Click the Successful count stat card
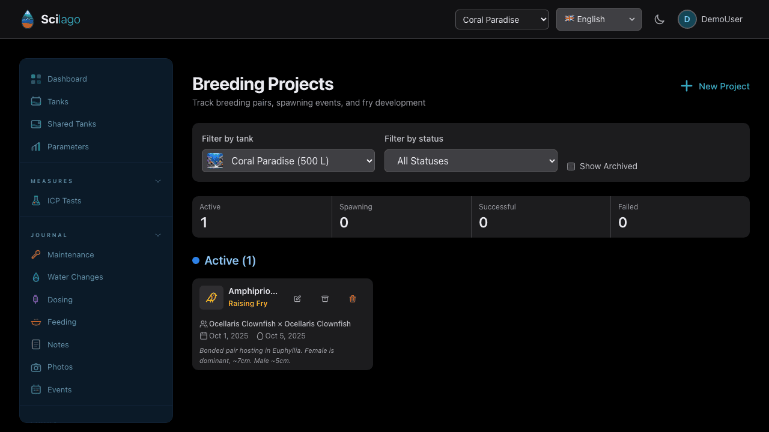 point(541,217)
